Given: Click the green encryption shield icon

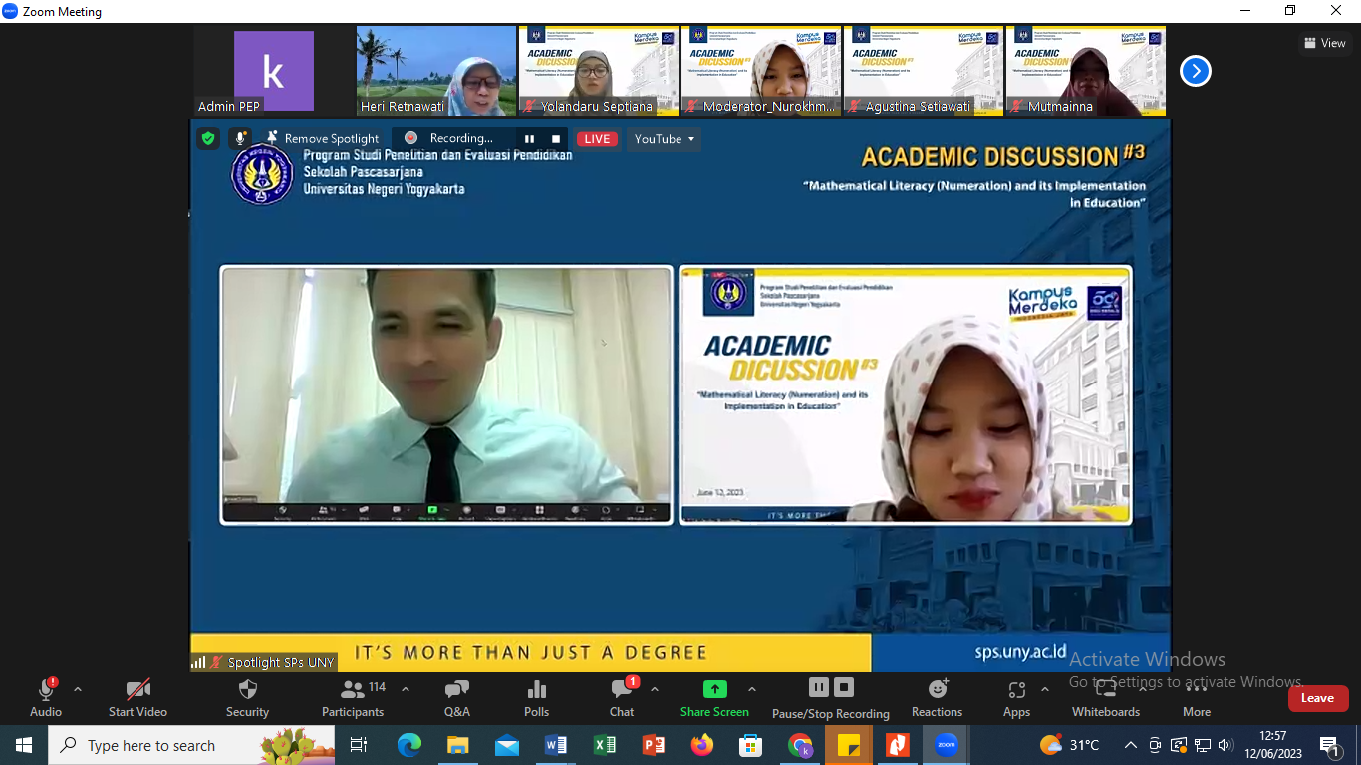Looking at the screenshot, I should tap(208, 139).
